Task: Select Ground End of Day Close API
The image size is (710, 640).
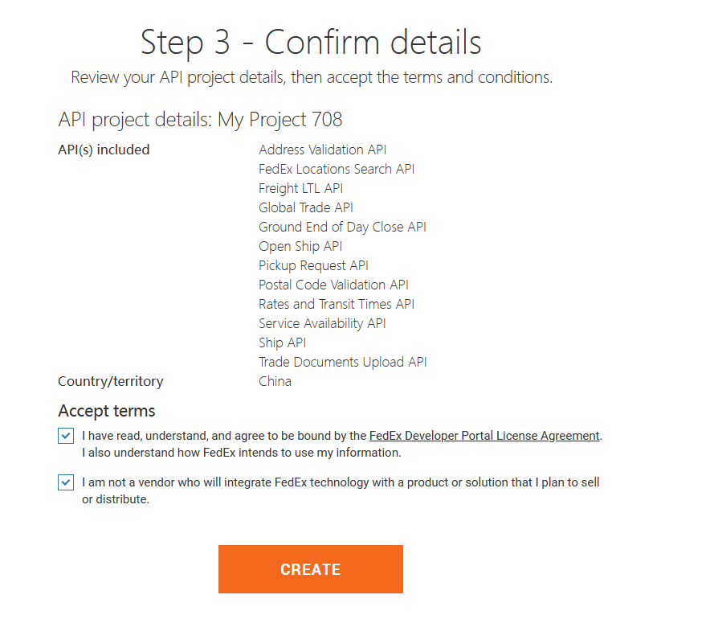Action: [342, 227]
